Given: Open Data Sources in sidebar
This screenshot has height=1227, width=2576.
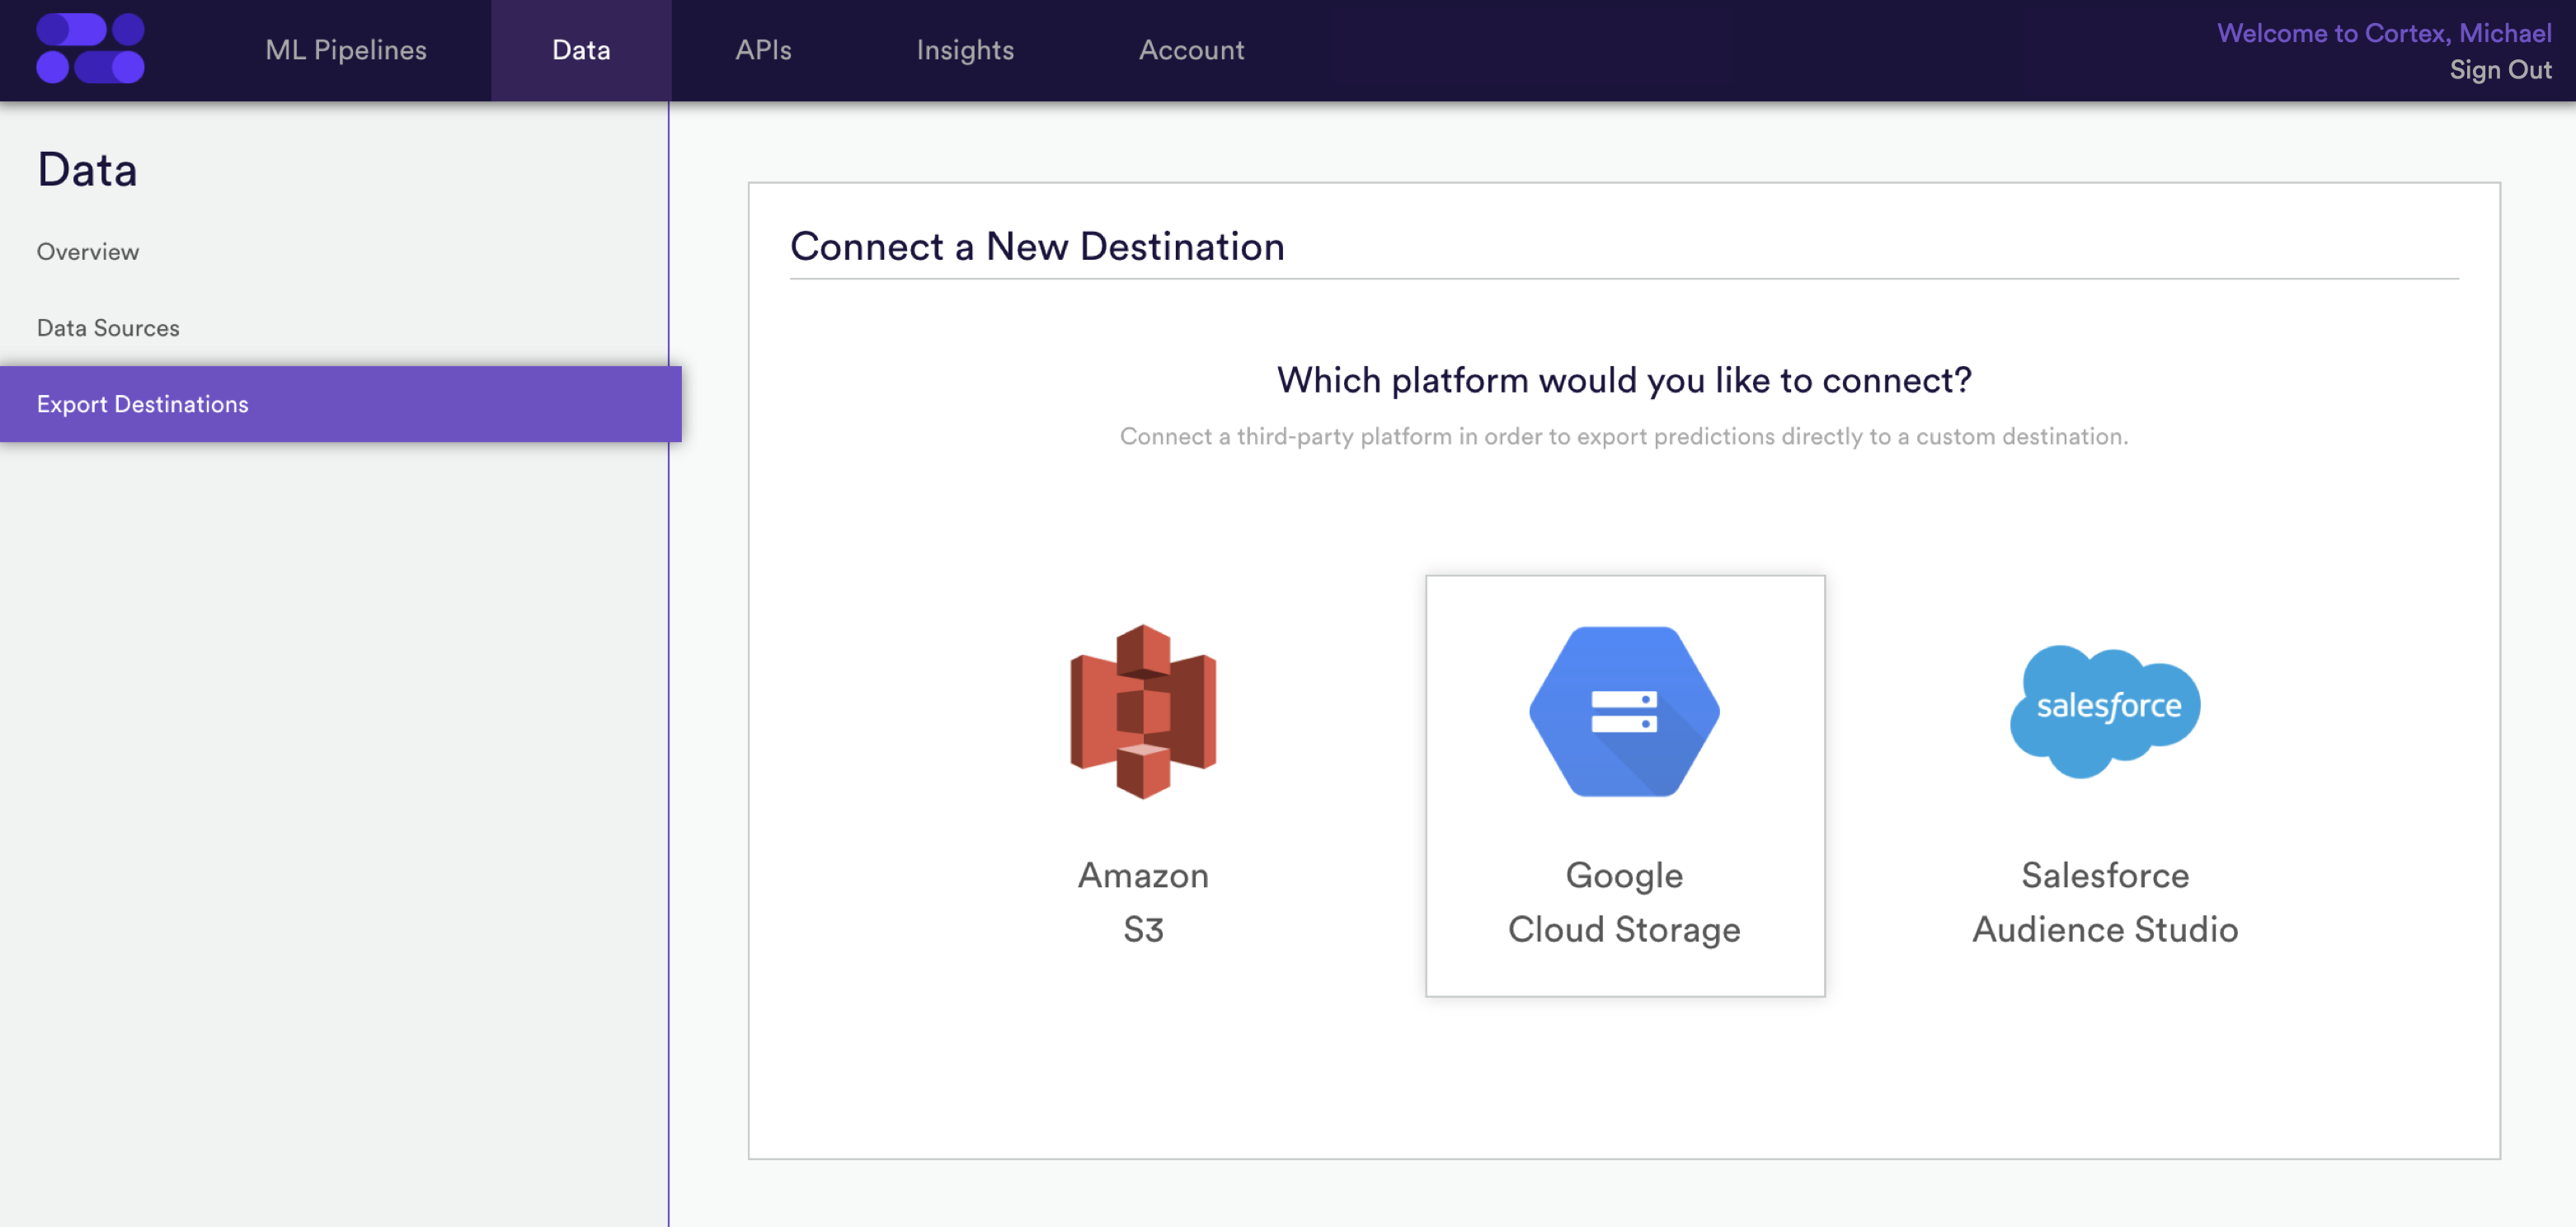Looking at the screenshot, I should tap(108, 328).
